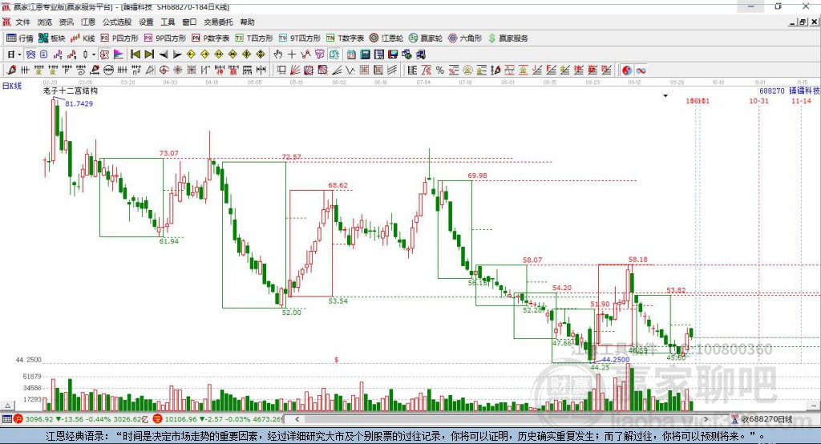
Task: Open the 窗口 menu
Action: tap(189, 22)
